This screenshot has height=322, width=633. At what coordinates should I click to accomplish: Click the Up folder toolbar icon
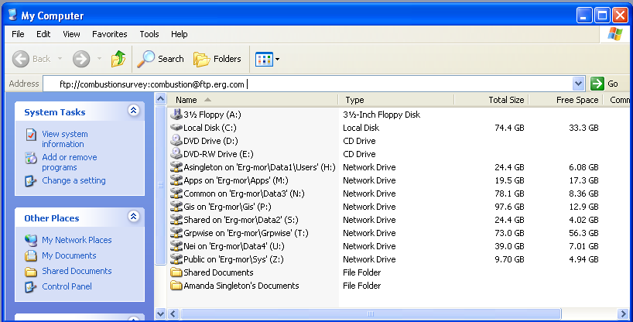click(118, 59)
